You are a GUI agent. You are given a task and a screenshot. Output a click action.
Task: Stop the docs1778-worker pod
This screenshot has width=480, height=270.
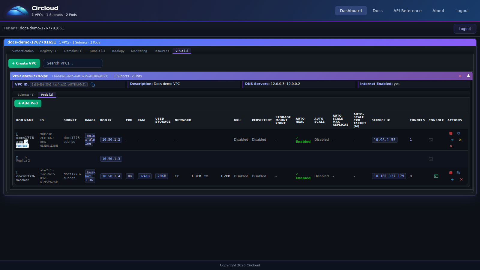pyautogui.click(x=451, y=173)
